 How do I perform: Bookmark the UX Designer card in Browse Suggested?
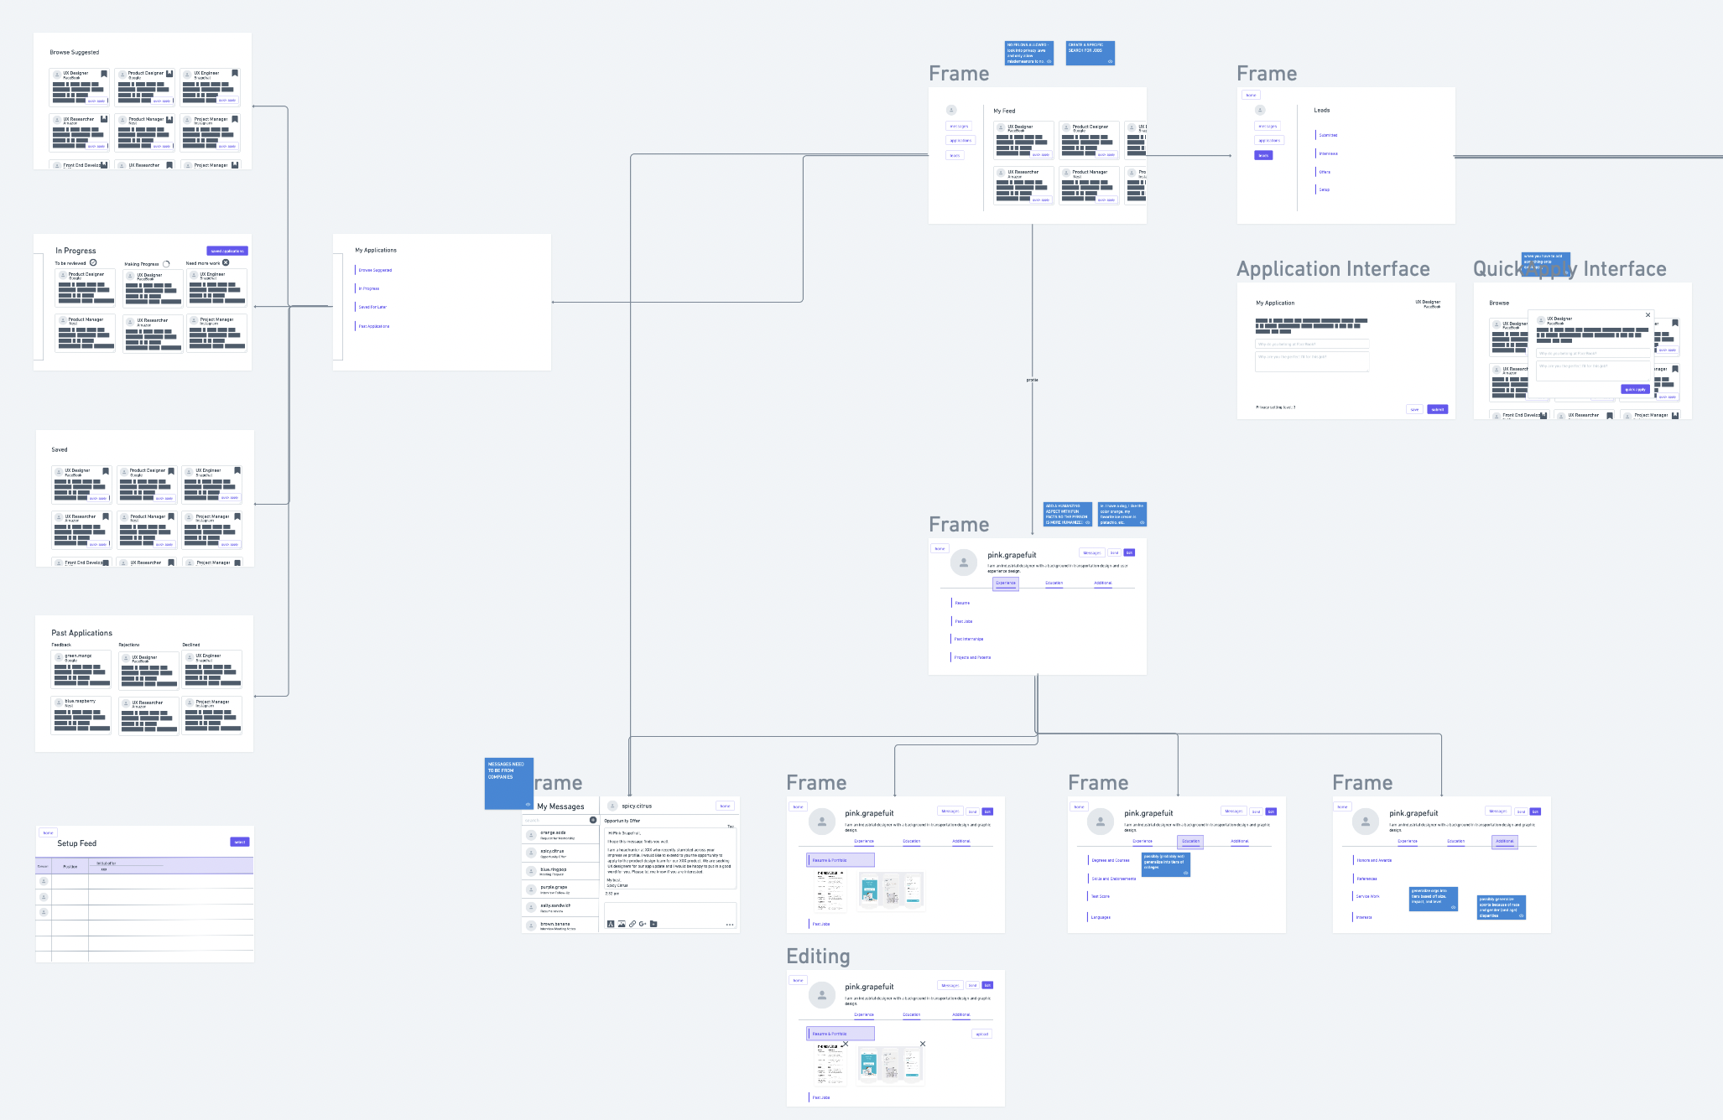(x=104, y=74)
